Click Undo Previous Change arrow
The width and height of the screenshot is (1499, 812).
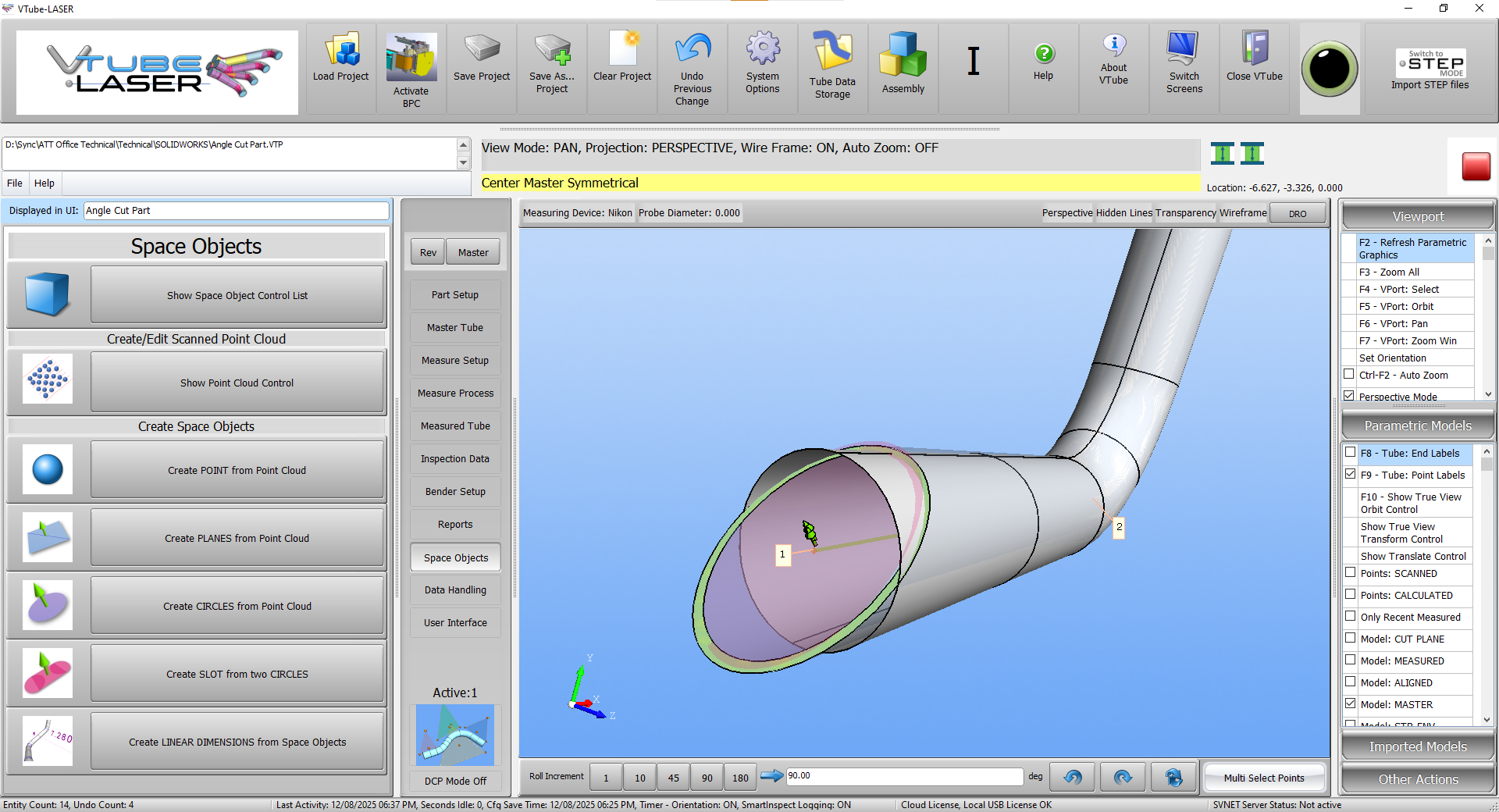click(x=692, y=50)
